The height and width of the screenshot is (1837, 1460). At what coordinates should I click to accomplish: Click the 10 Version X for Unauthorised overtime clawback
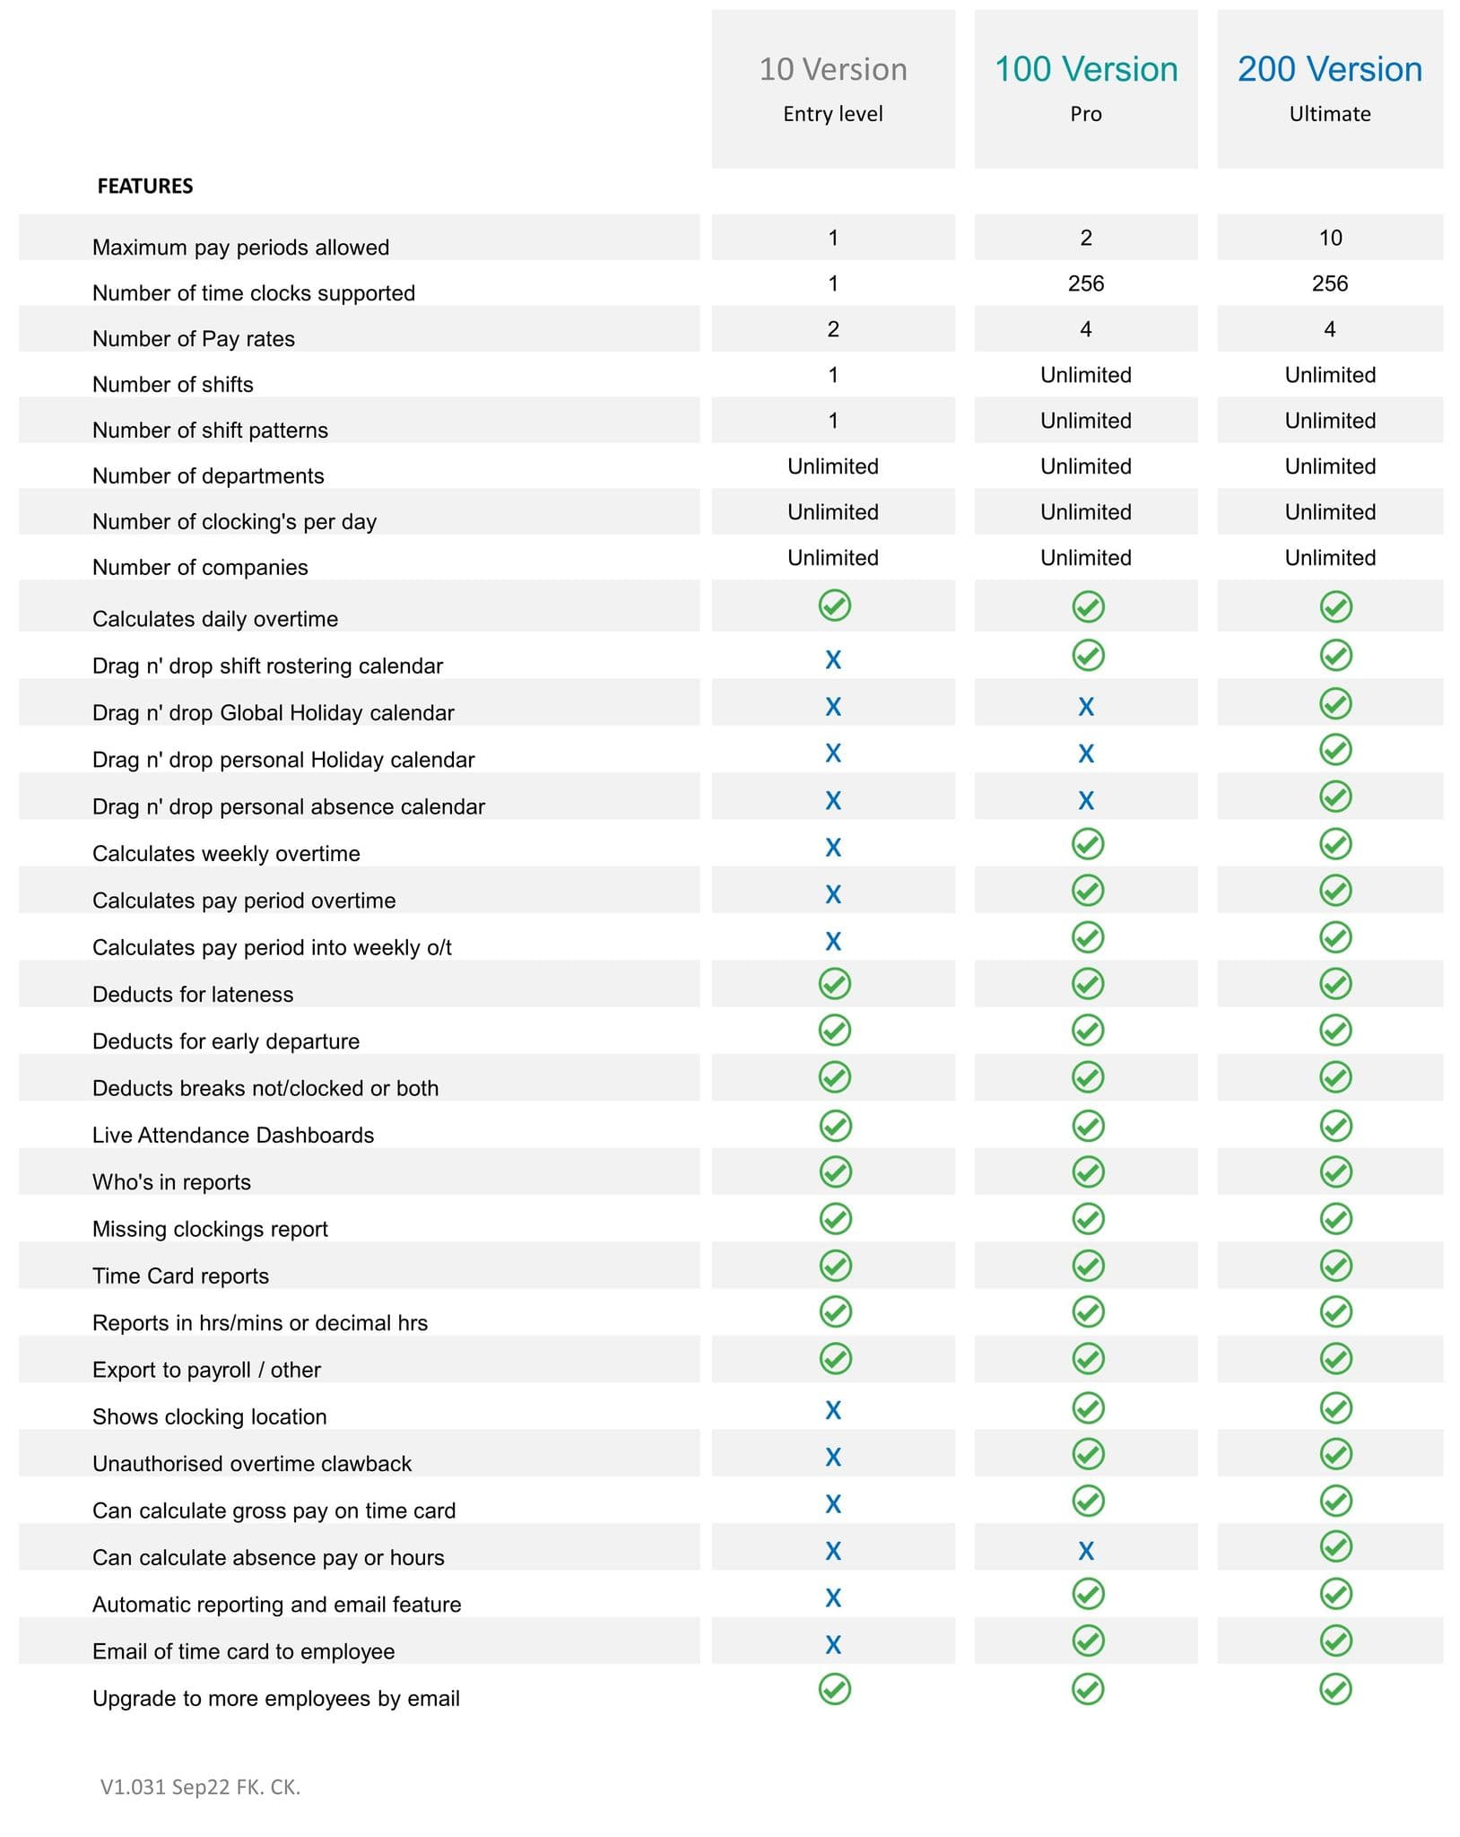click(x=833, y=1457)
